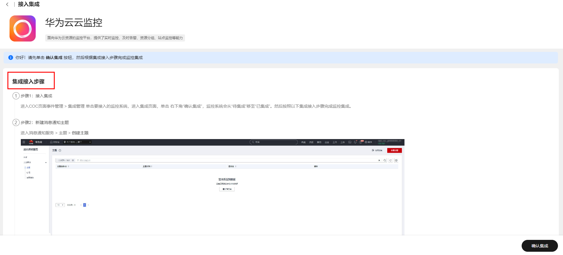
Task: Click the 华为云云监控 heading
Action: pyautogui.click(x=74, y=23)
